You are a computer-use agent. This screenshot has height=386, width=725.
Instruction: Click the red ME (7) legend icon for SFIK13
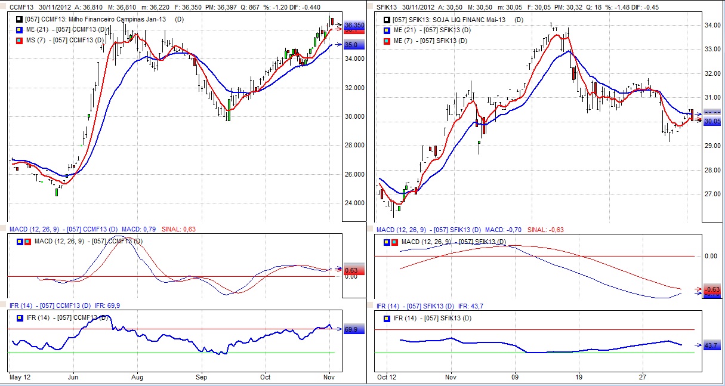point(387,40)
